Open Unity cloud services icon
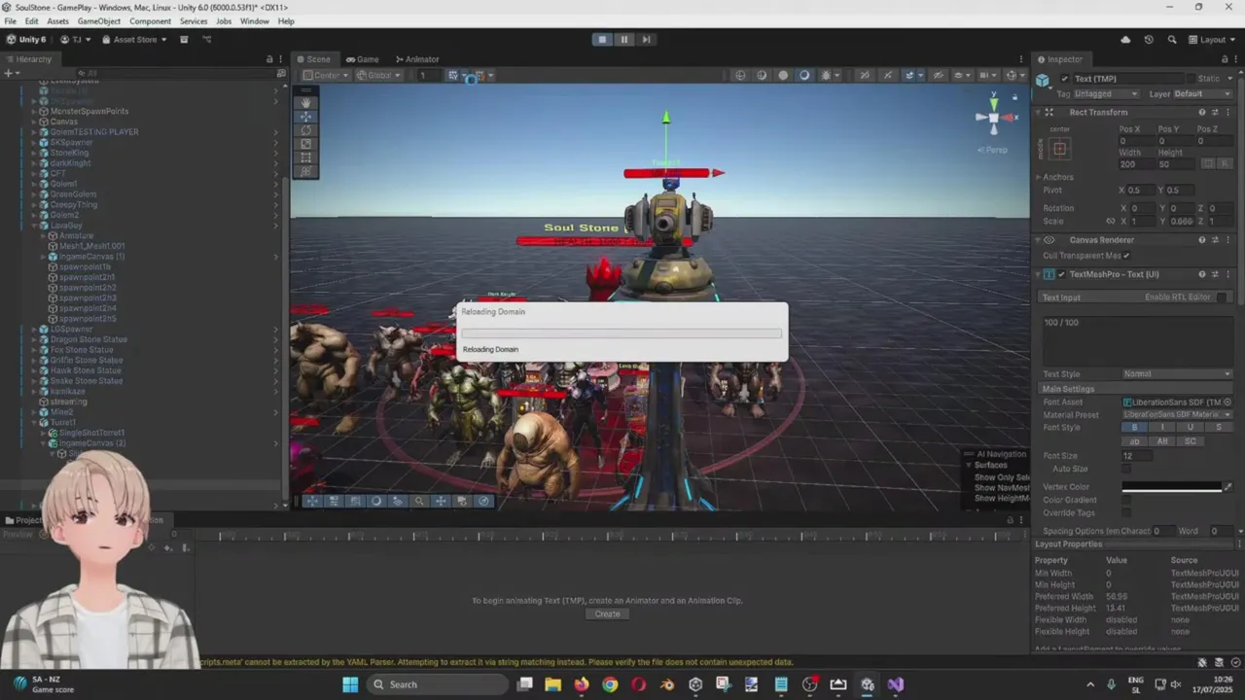1245x700 pixels. tap(1125, 40)
